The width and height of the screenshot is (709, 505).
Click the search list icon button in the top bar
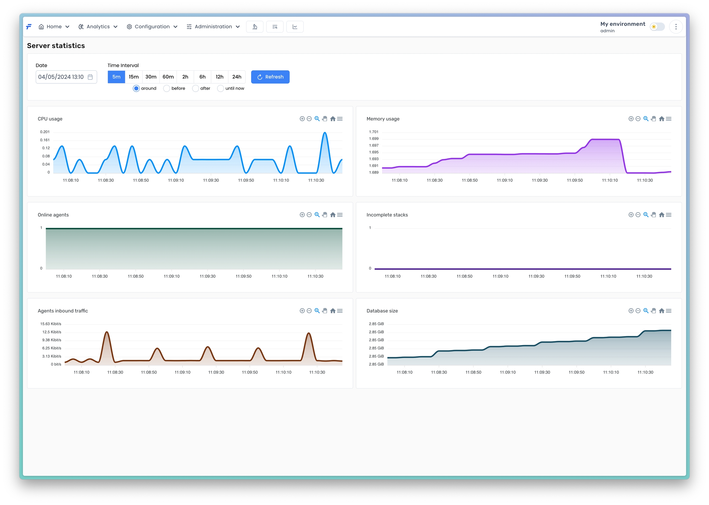[x=275, y=27]
